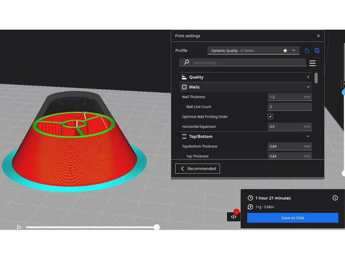Viewport: 345px width, 259px height.
Task: Click the play simulation button
Action: tap(19, 227)
